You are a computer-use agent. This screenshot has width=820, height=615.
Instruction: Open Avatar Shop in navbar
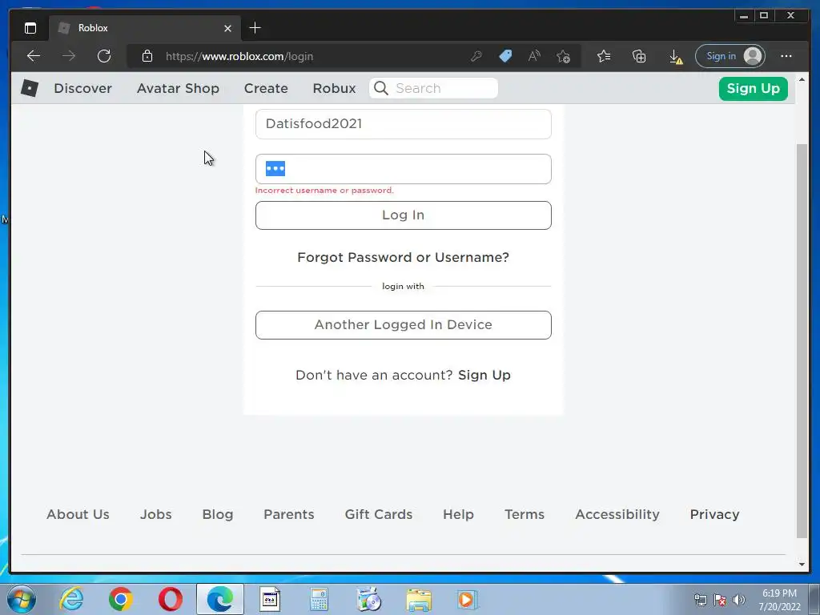[x=178, y=88]
